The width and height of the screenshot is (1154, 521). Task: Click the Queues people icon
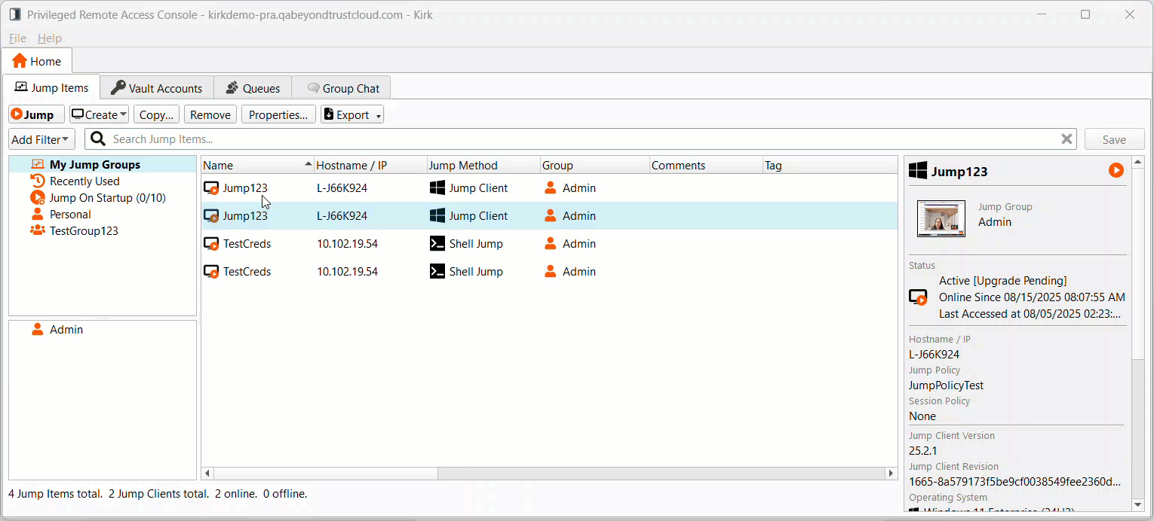232,88
